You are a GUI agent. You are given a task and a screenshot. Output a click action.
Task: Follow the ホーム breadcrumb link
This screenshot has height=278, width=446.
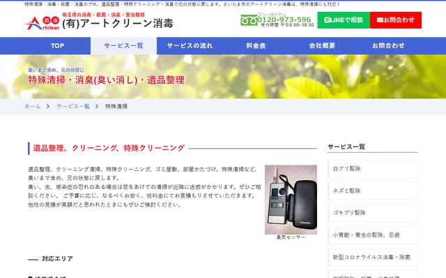click(x=33, y=106)
